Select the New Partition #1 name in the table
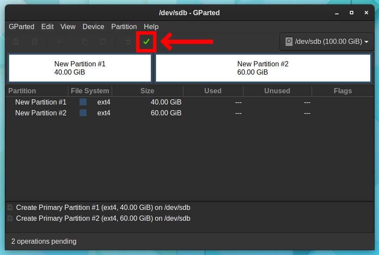 tap(40, 102)
